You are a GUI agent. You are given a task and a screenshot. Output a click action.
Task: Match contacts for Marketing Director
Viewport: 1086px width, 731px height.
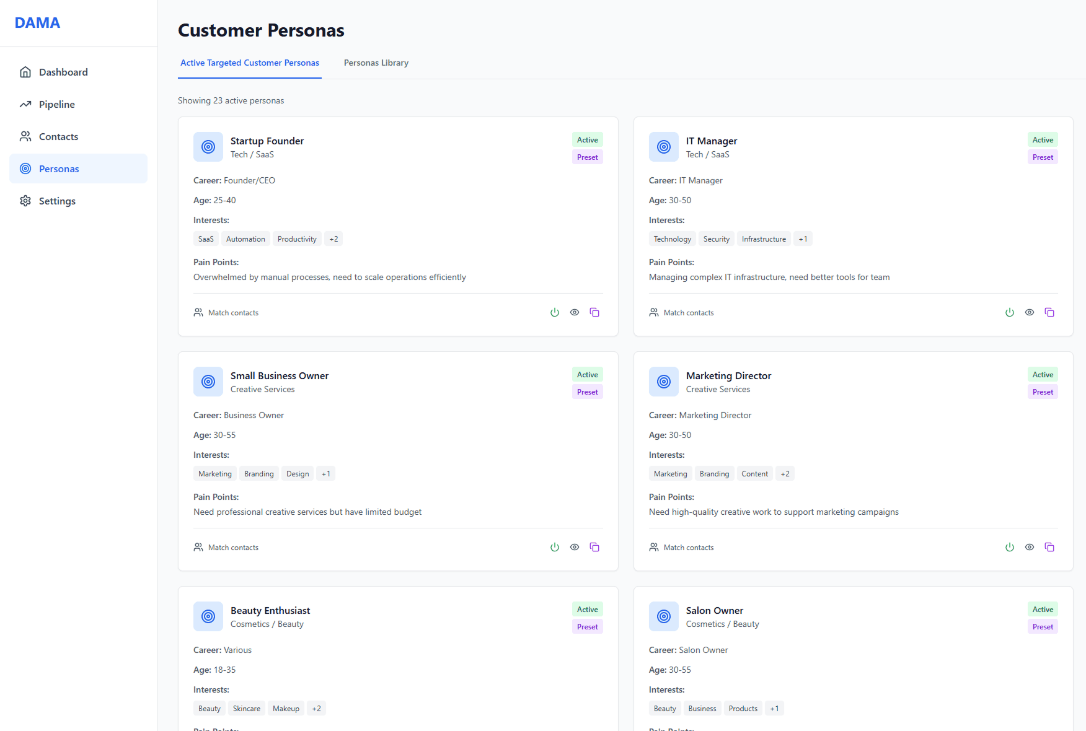(681, 548)
